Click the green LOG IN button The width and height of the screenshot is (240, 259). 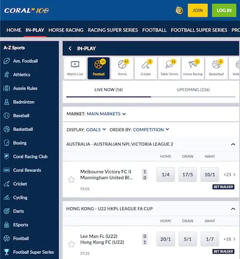(224, 10)
